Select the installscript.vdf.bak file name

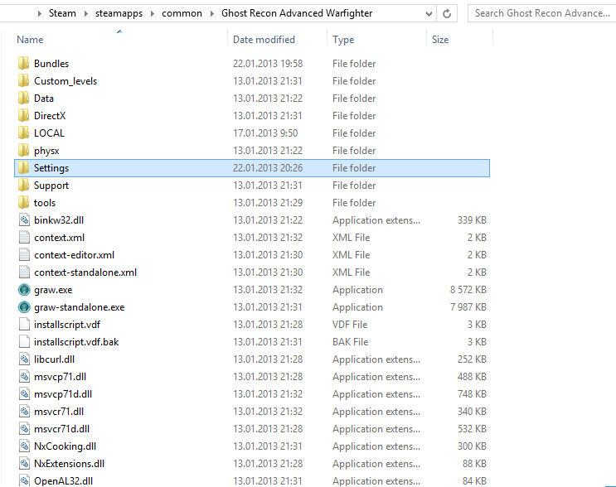pos(76,342)
